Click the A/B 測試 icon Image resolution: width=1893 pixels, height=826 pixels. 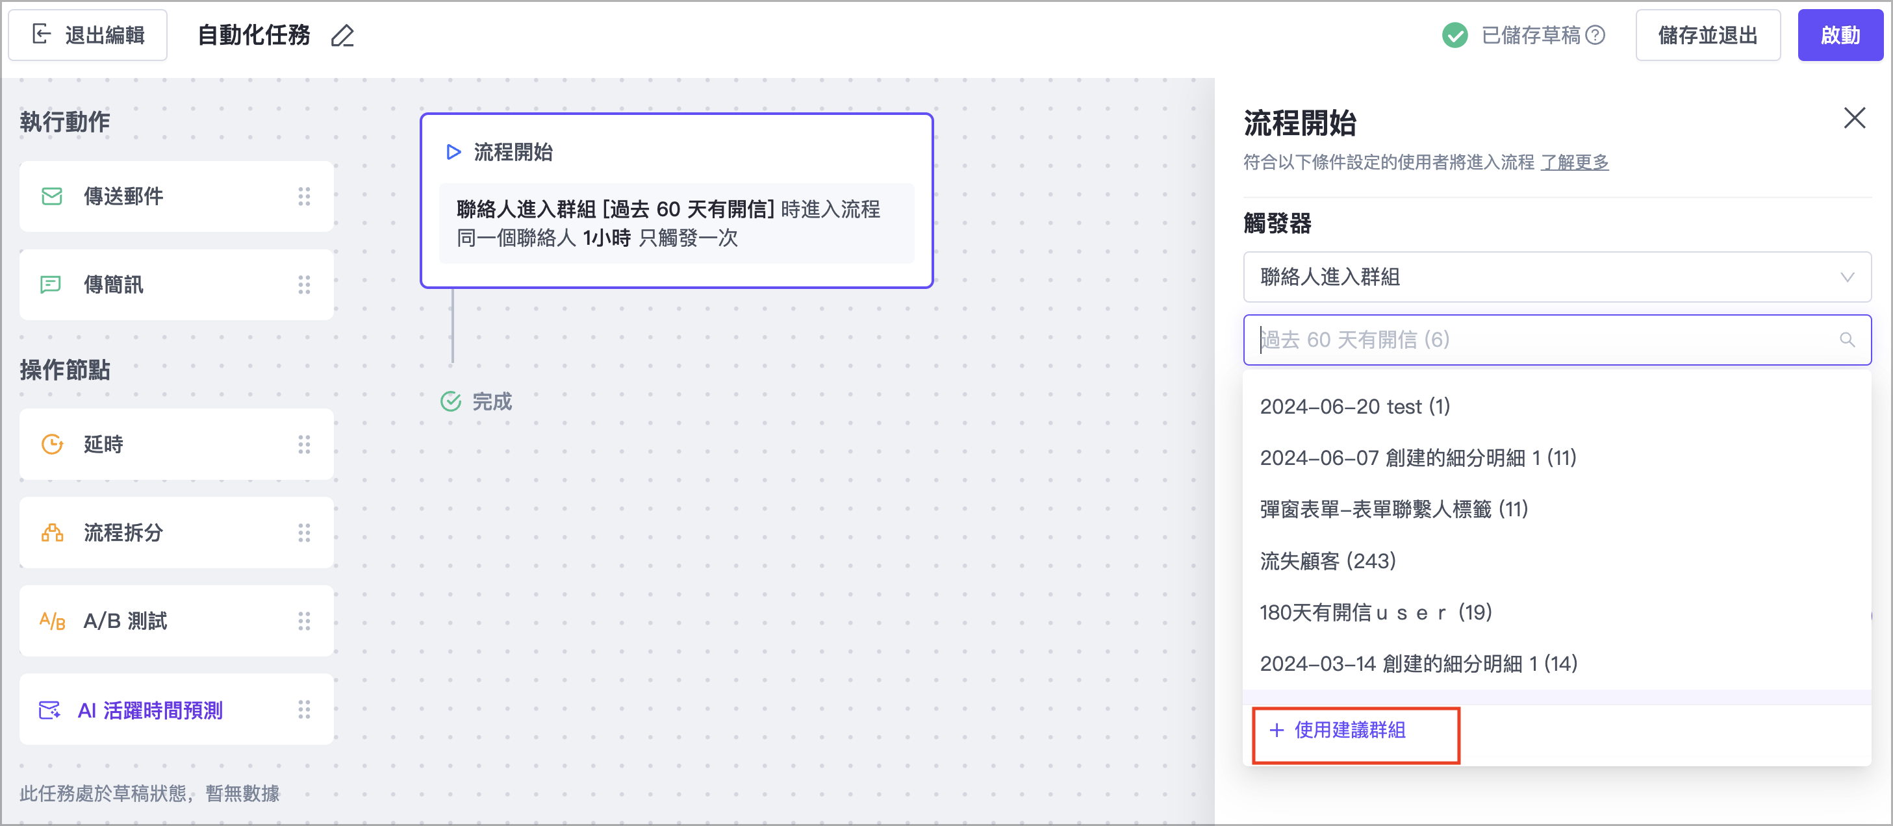pyautogui.click(x=52, y=621)
